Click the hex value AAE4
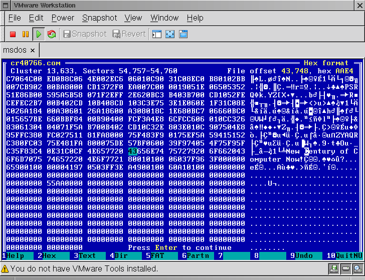Screen dimensions: 365x280 (x=344, y=71)
